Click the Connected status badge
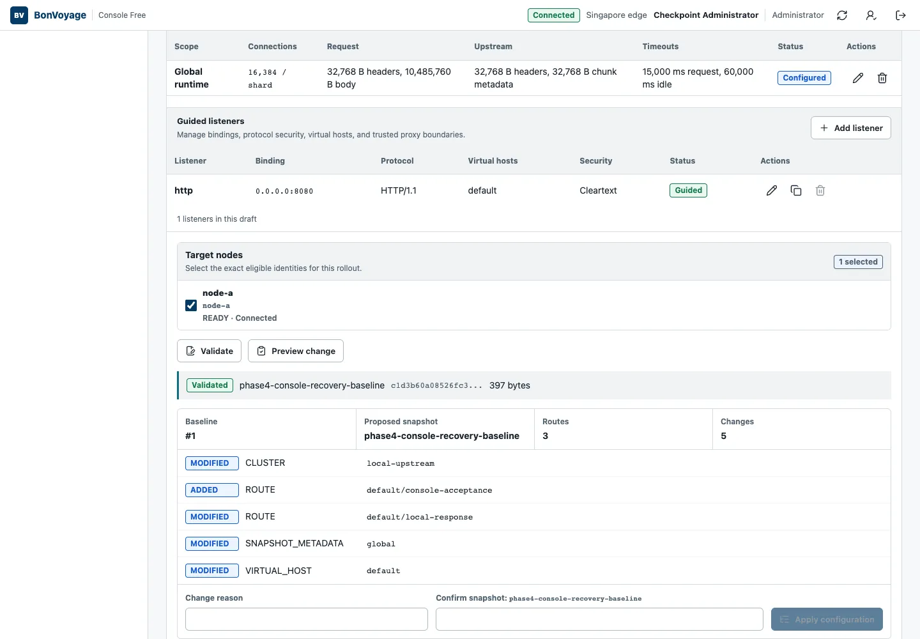The width and height of the screenshot is (920, 639). pyautogui.click(x=554, y=15)
